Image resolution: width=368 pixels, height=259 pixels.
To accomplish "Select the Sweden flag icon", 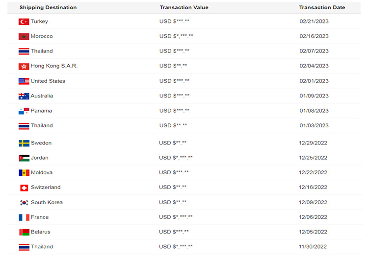I will pyautogui.click(x=24, y=143).
